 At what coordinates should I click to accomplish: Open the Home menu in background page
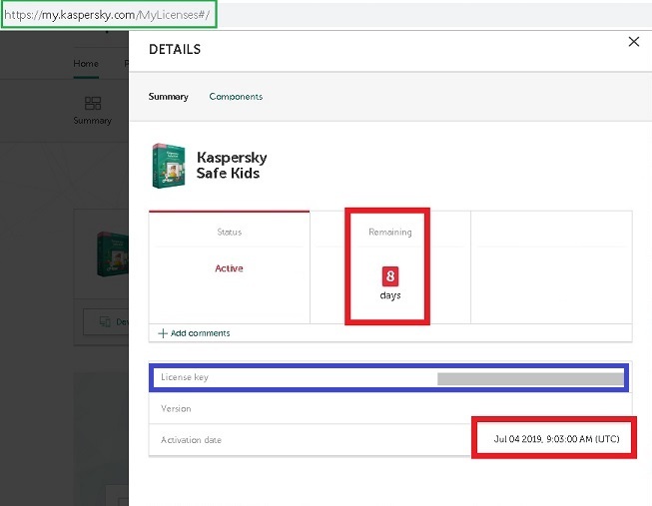[x=86, y=64]
